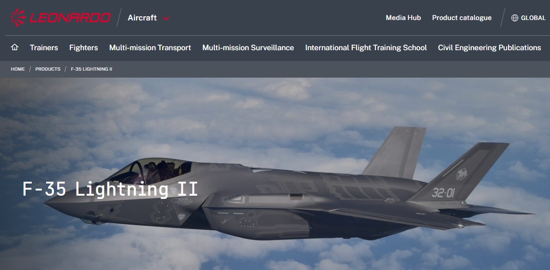Click the 32-01 tail marking on jet
Viewport: 550px width, 270px height.
click(443, 192)
